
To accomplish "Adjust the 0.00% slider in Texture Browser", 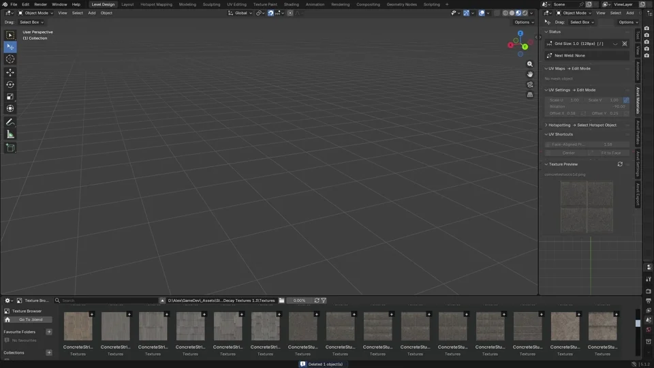I will click(x=300, y=301).
